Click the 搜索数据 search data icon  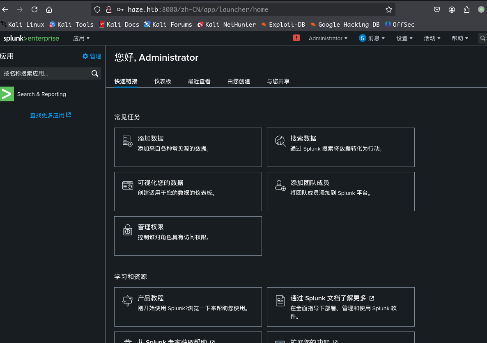[x=280, y=141]
